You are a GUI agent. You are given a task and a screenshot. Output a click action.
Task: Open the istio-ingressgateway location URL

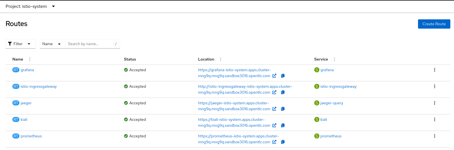245,89
